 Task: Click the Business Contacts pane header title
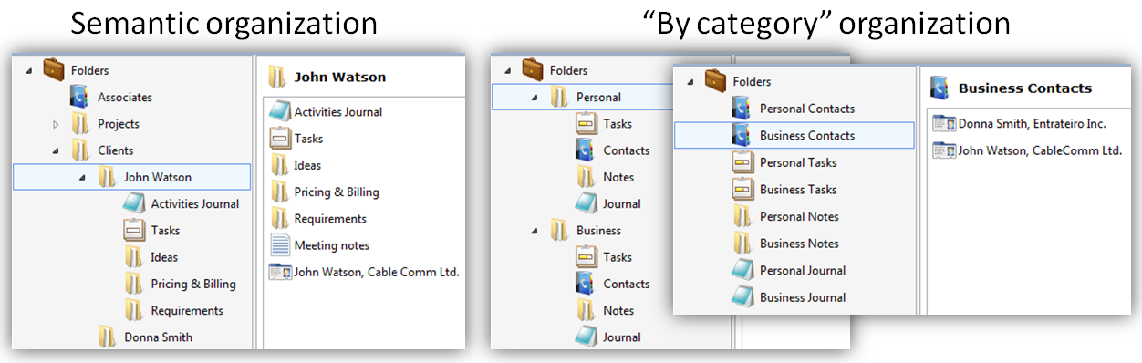1025,88
